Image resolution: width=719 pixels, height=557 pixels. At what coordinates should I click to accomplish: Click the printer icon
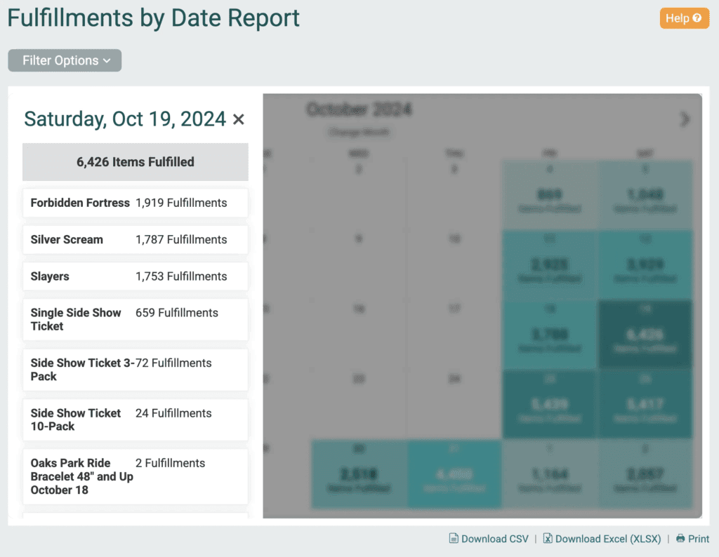click(x=680, y=539)
